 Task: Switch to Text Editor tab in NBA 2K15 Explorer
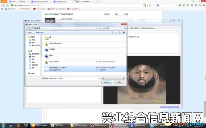coord(135,28)
